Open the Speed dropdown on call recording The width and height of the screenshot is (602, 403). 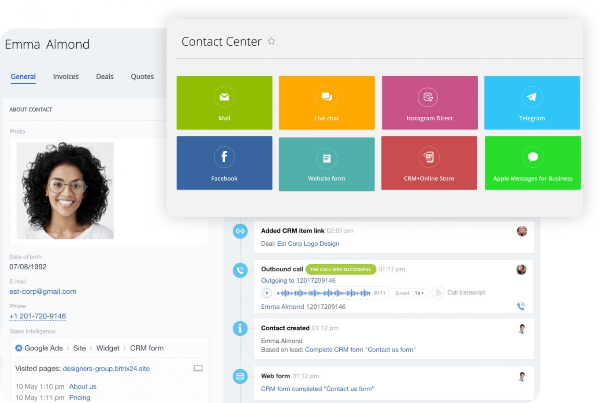pos(408,292)
